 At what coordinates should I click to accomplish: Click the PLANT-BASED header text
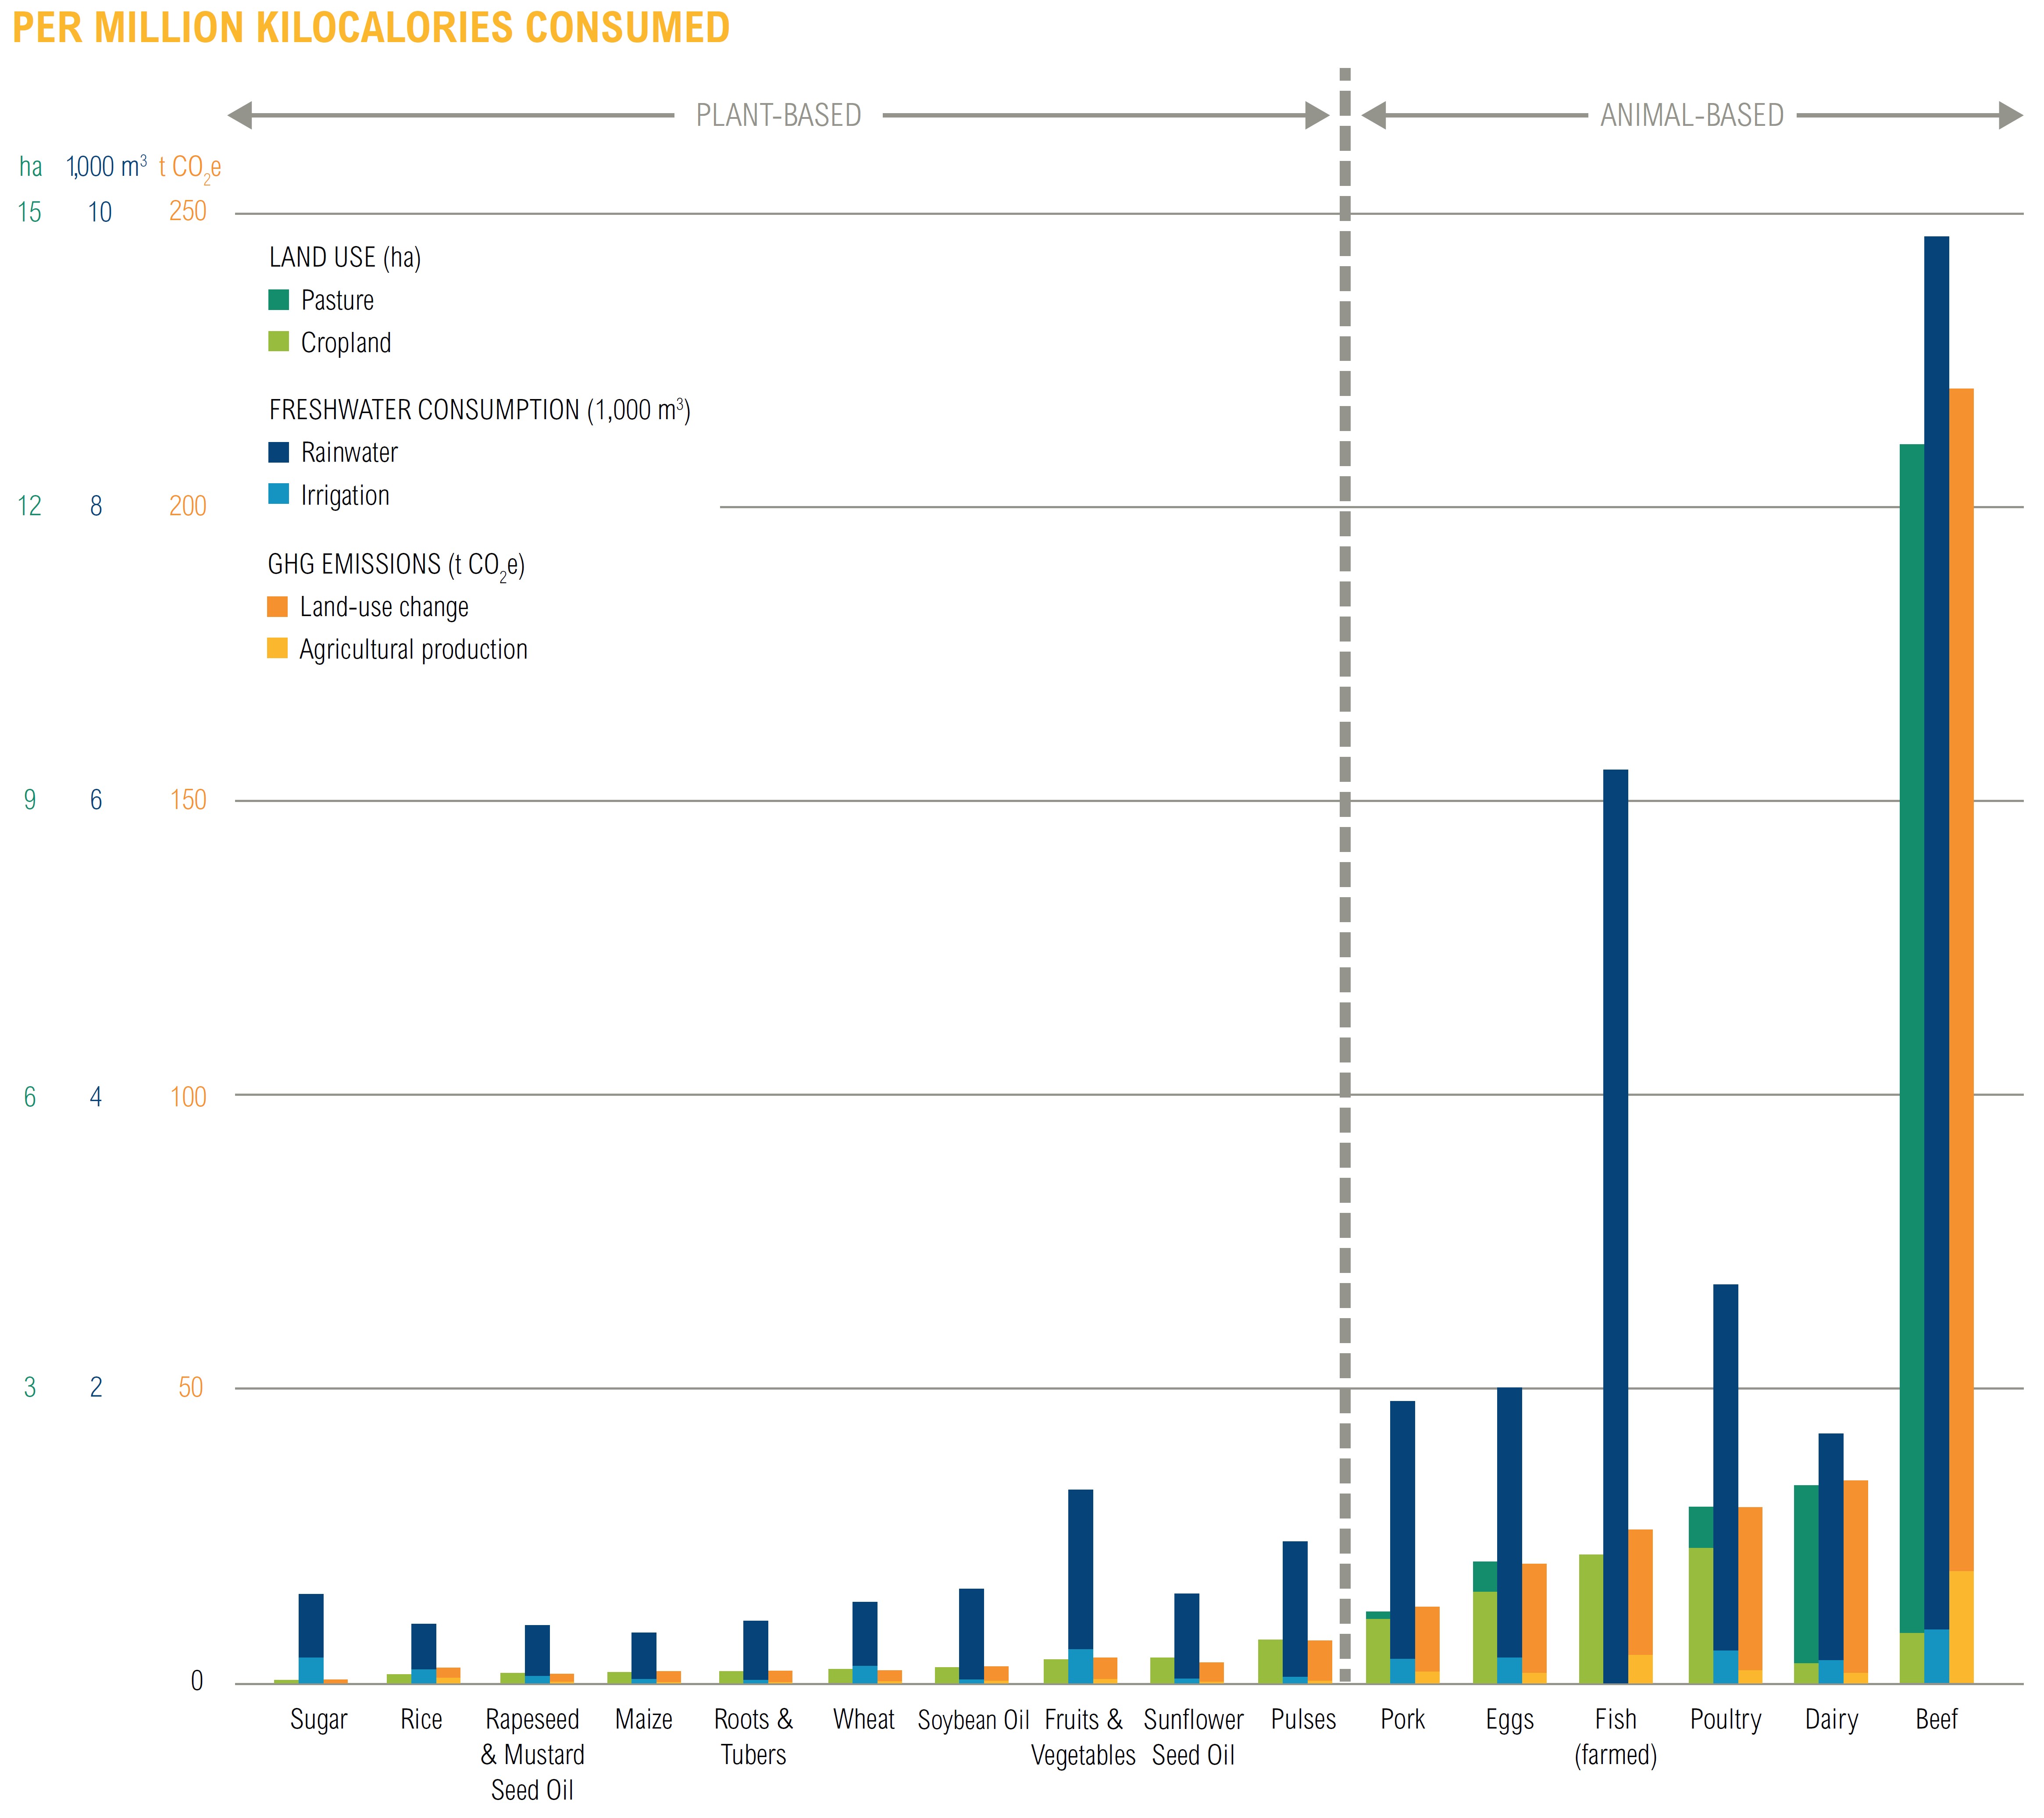pyautogui.click(x=778, y=115)
